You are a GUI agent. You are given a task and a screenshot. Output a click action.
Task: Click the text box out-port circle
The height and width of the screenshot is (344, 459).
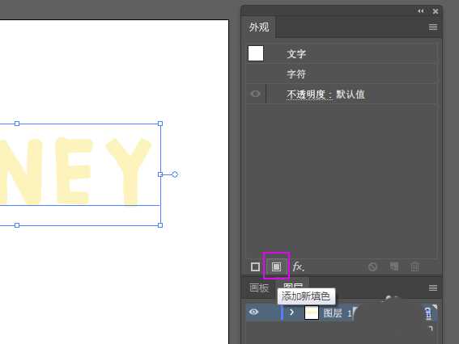(x=175, y=174)
